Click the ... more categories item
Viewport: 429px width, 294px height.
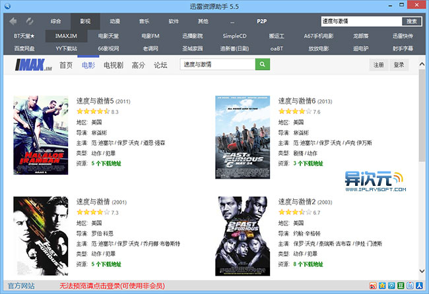pos(232,21)
